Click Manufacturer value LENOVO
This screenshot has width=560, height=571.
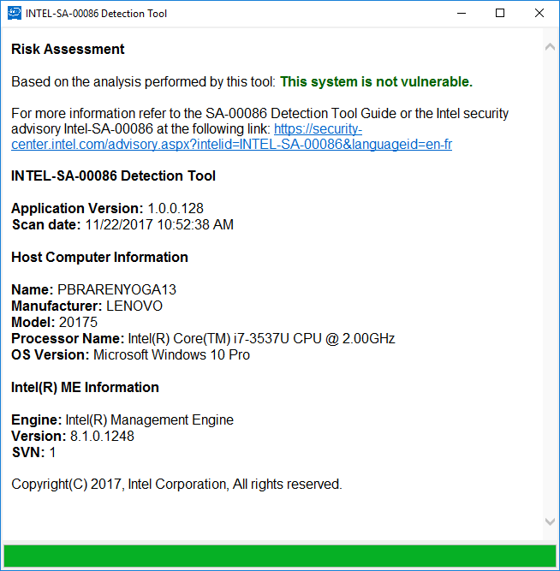tap(134, 306)
